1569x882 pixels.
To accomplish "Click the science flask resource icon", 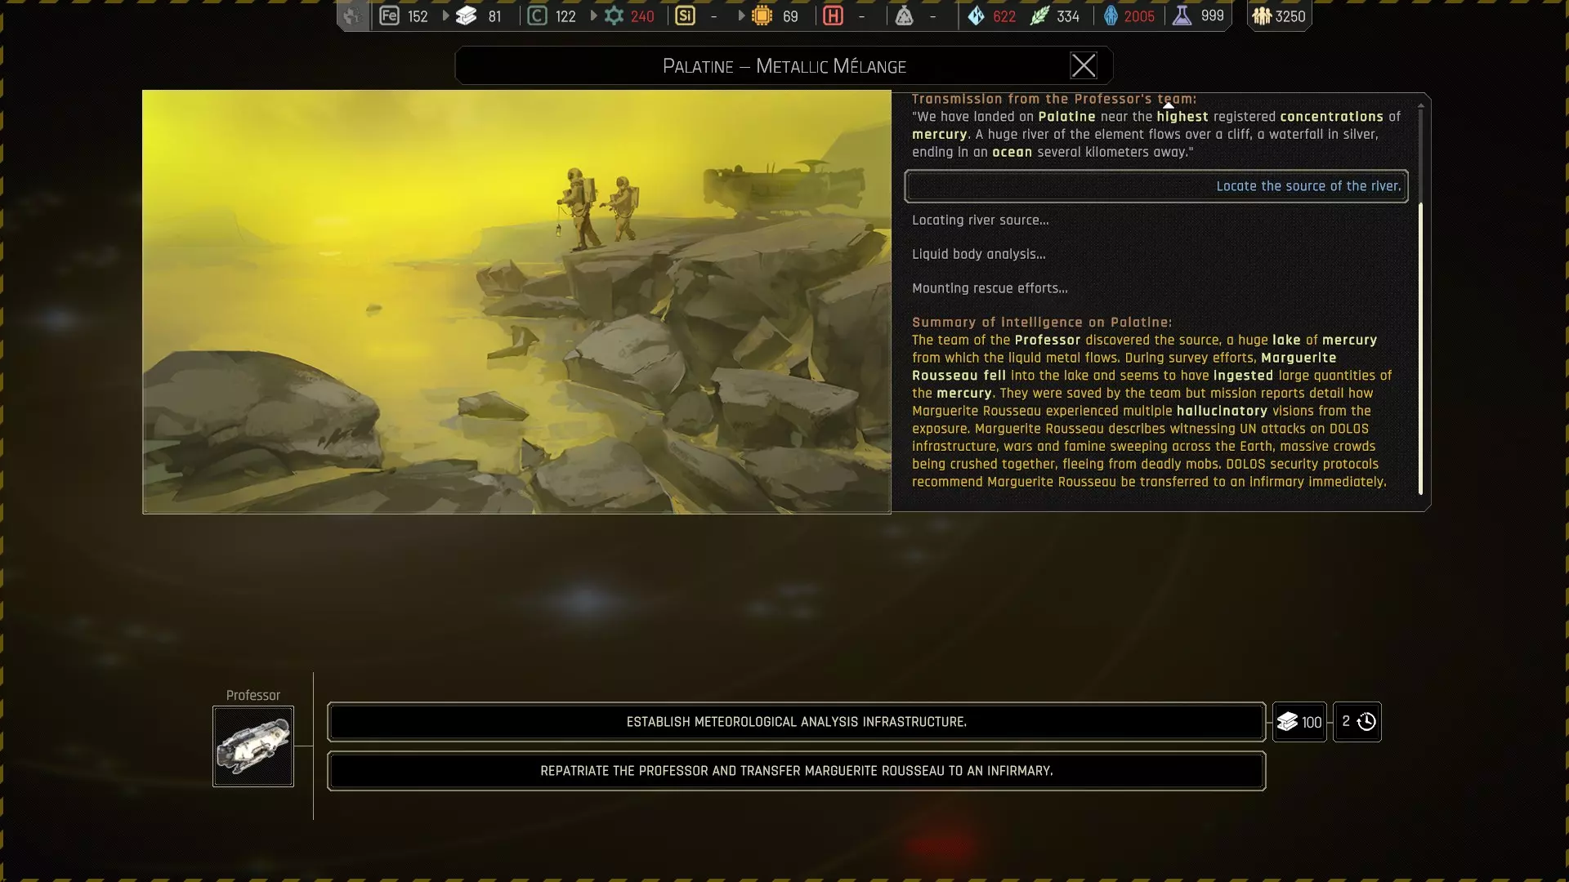I will click(x=1182, y=16).
